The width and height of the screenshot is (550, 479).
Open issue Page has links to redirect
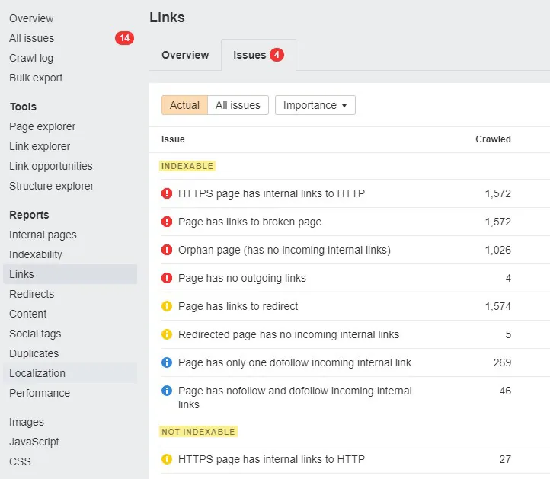238,306
